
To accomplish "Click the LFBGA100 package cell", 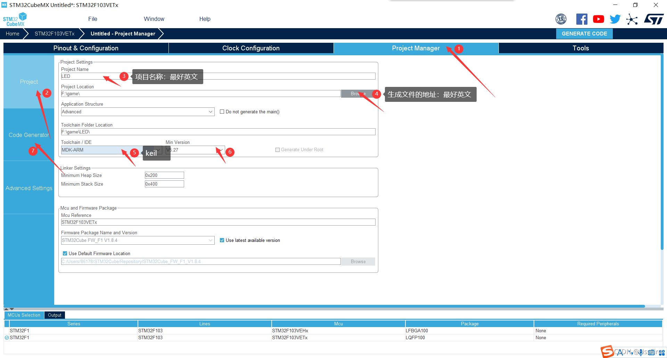I will click(470, 331).
